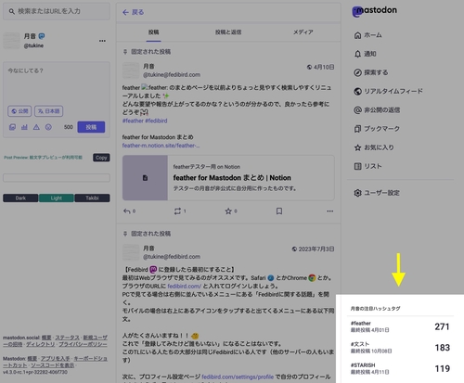Switch to the Light theme
This screenshot has height=383, width=464.
[x=57, y=198]
